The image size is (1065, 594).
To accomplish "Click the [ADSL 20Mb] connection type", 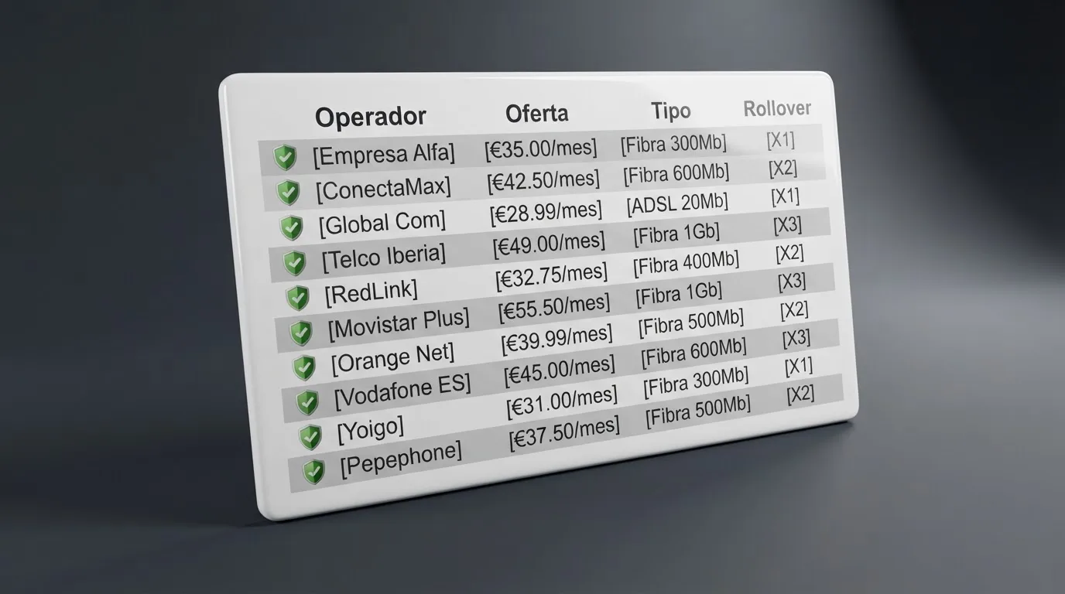I will point(677,204).
